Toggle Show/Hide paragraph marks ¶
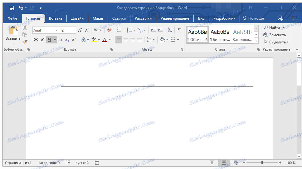The width and height of the screenshot is (302, 169). point(179,30)
